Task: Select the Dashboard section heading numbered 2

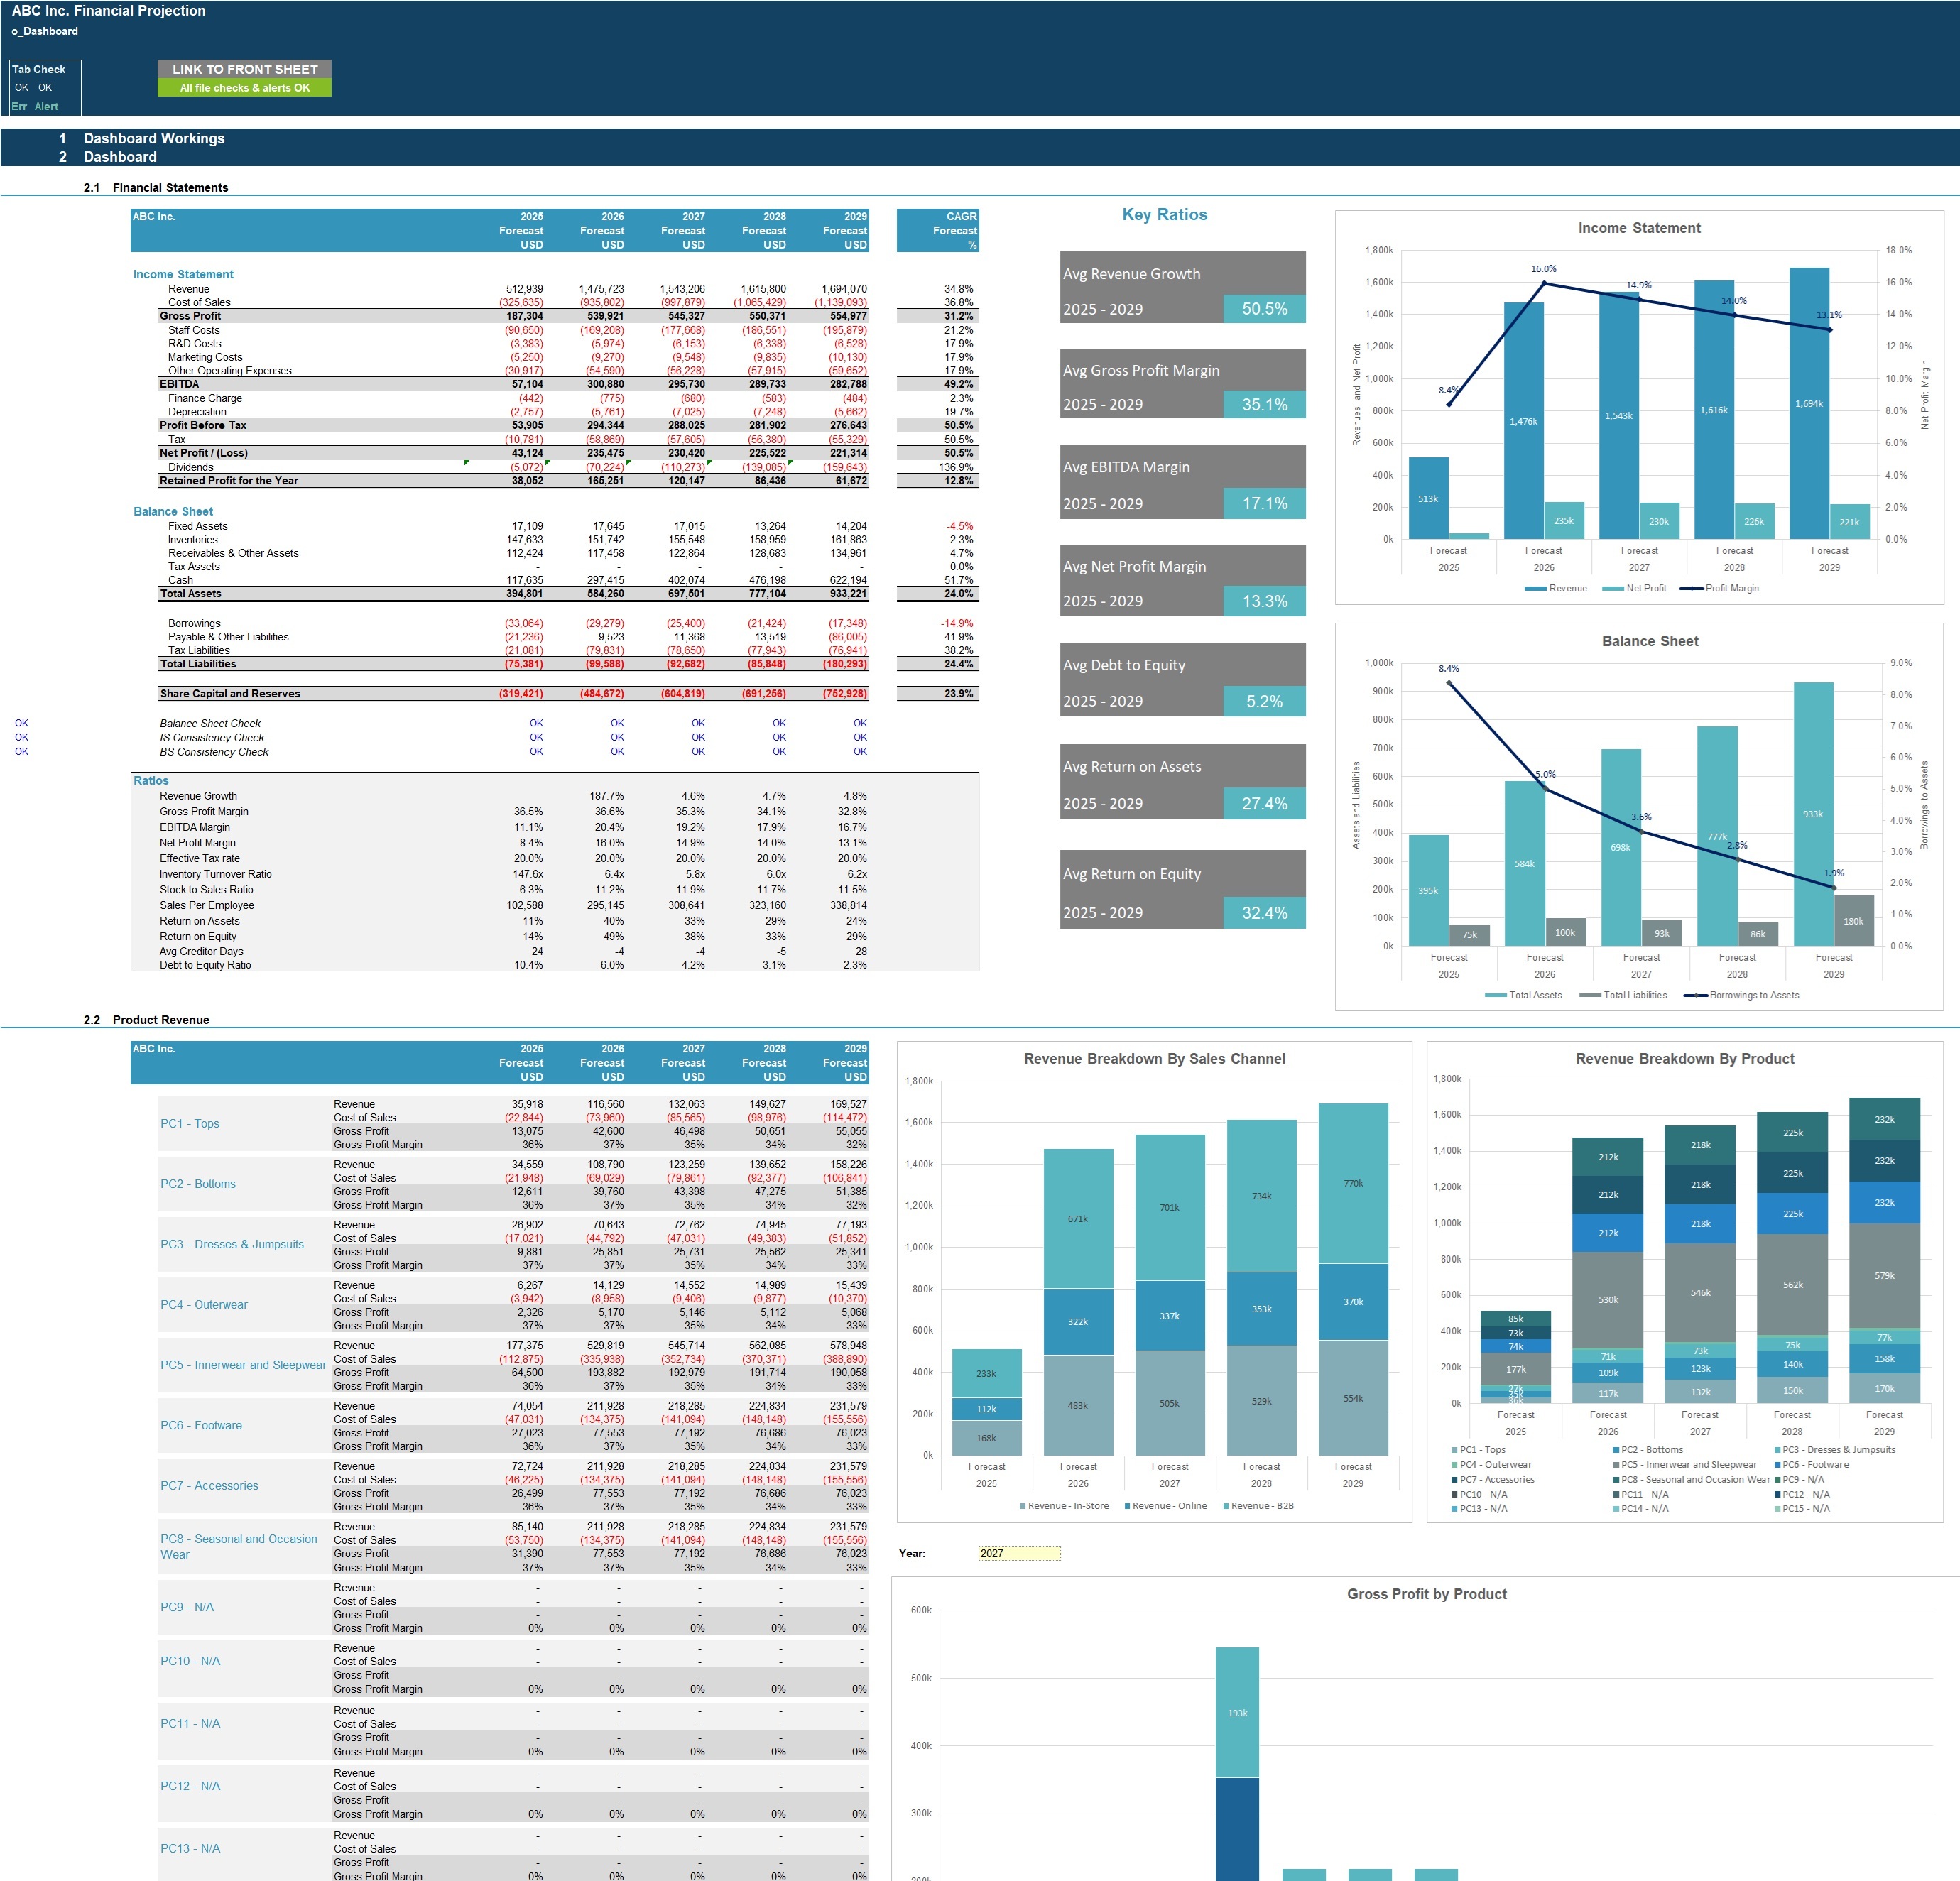Action: 120,157
